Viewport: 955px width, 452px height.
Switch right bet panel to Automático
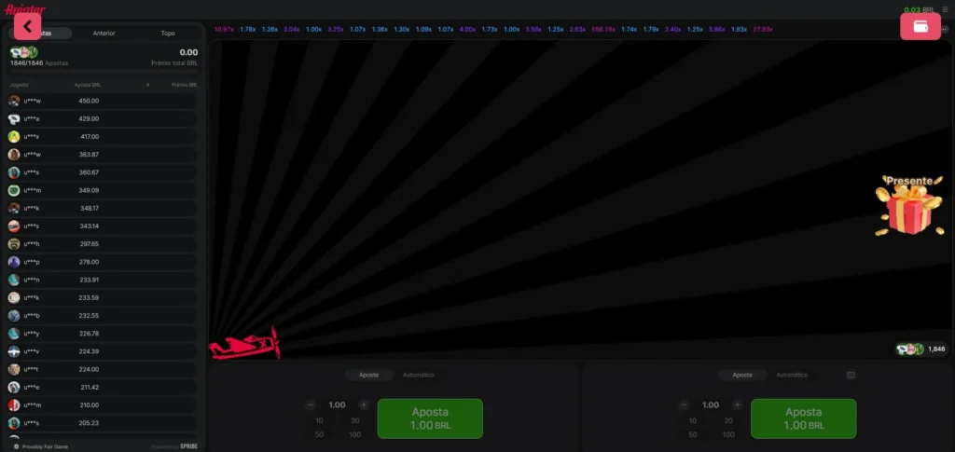click(x=792, y=375)
